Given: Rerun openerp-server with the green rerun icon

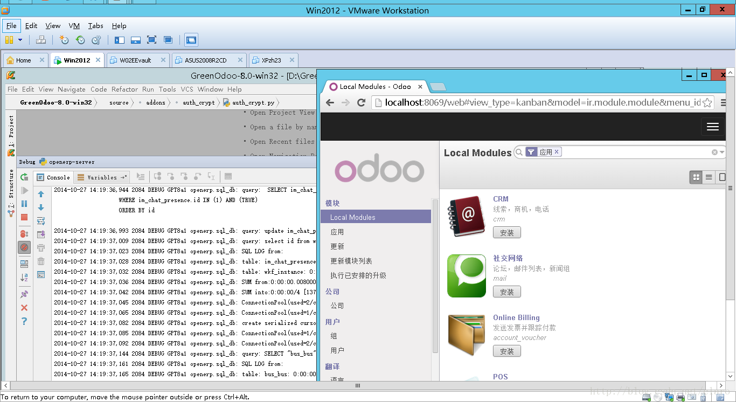Looking at the screenshot, I should [x=24, y=177].
